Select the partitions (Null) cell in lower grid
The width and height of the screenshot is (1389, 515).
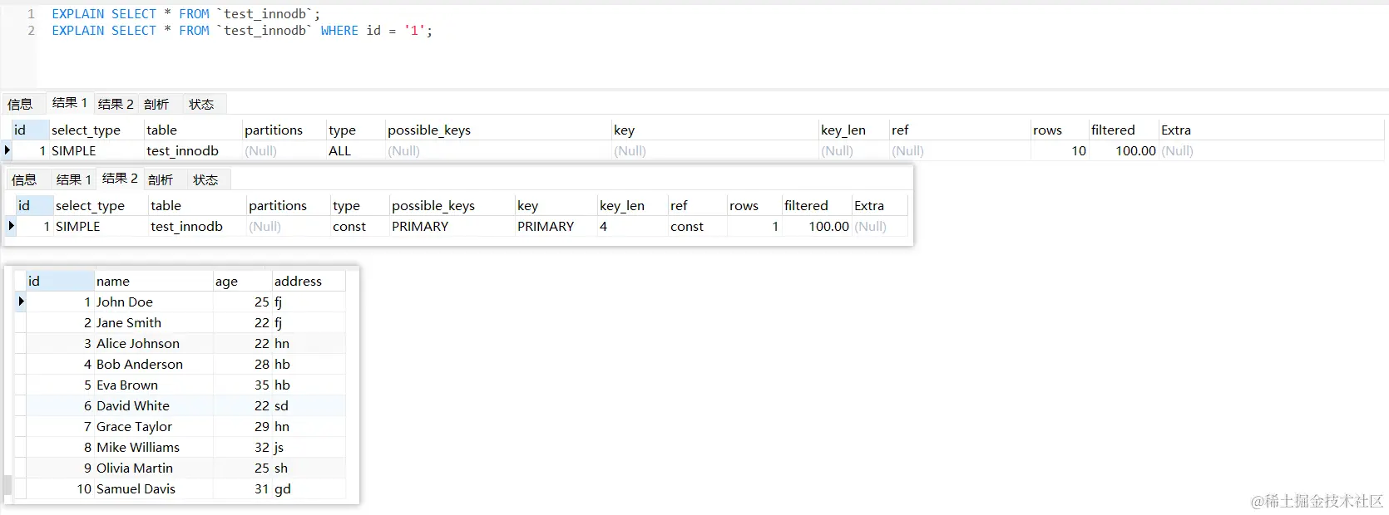289,226
